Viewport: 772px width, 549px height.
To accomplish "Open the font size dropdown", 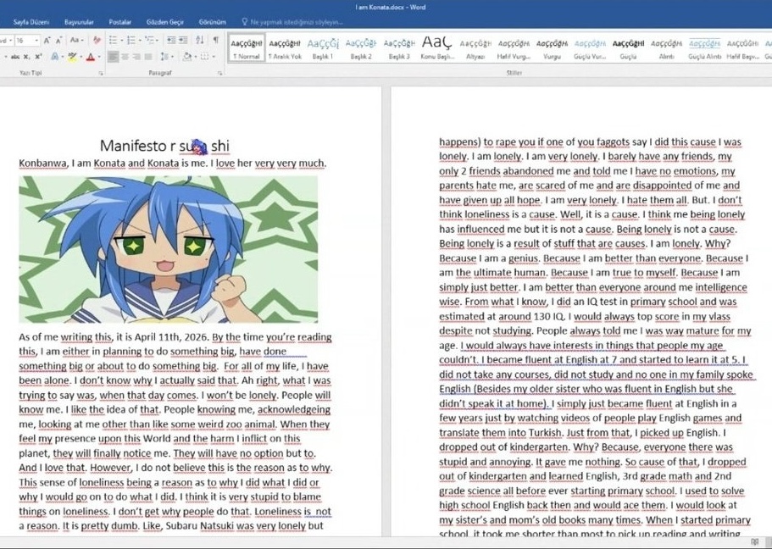I will [x=36, y=40].
